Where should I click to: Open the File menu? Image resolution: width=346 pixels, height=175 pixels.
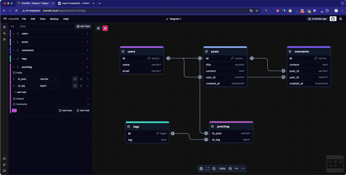pos(24,19)
